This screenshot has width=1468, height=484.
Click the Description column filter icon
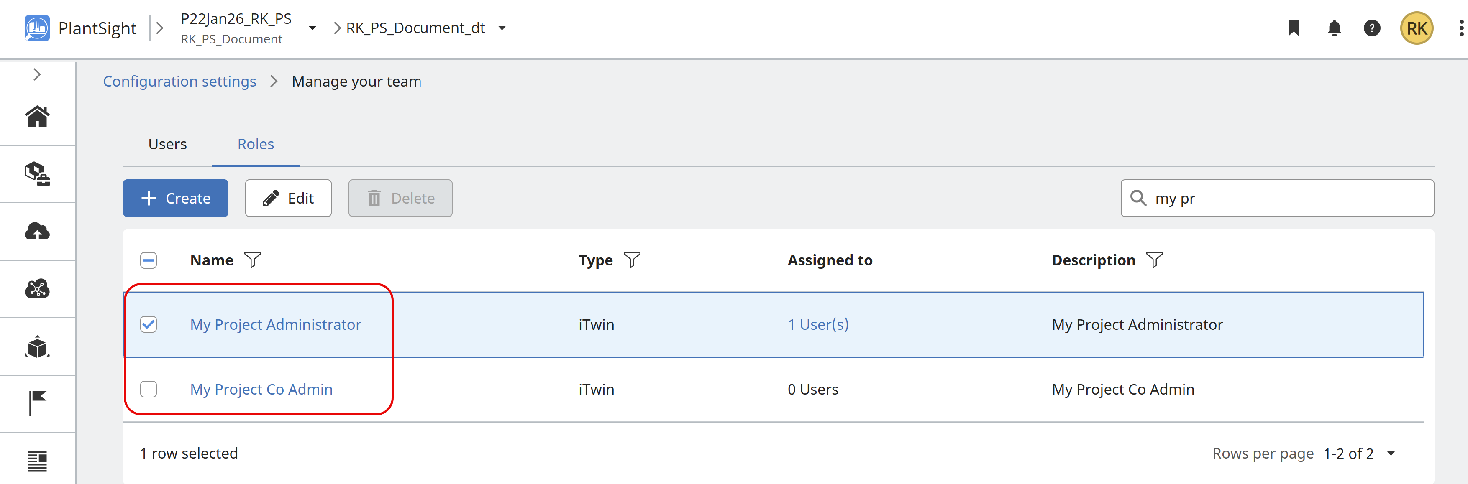point(1154,260)
